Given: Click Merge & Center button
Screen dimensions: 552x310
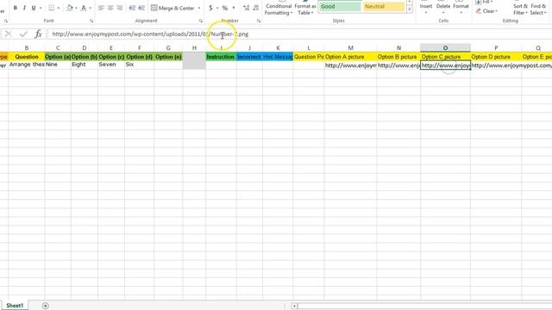Looking at the screenshot, I should (x=172, y=8).
